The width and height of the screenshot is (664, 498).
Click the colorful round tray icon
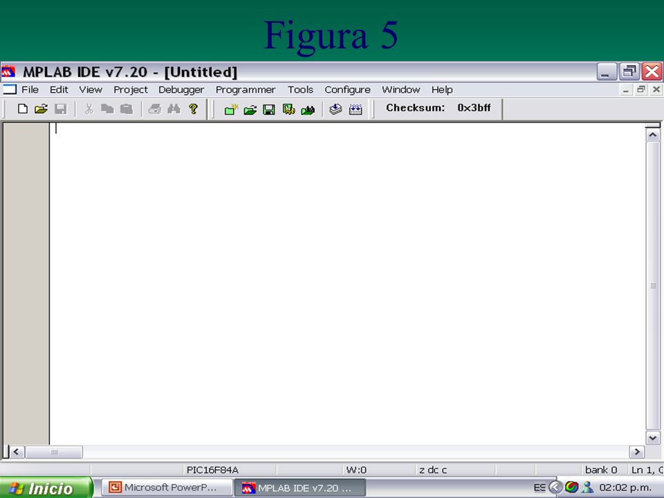pos(572,488)
